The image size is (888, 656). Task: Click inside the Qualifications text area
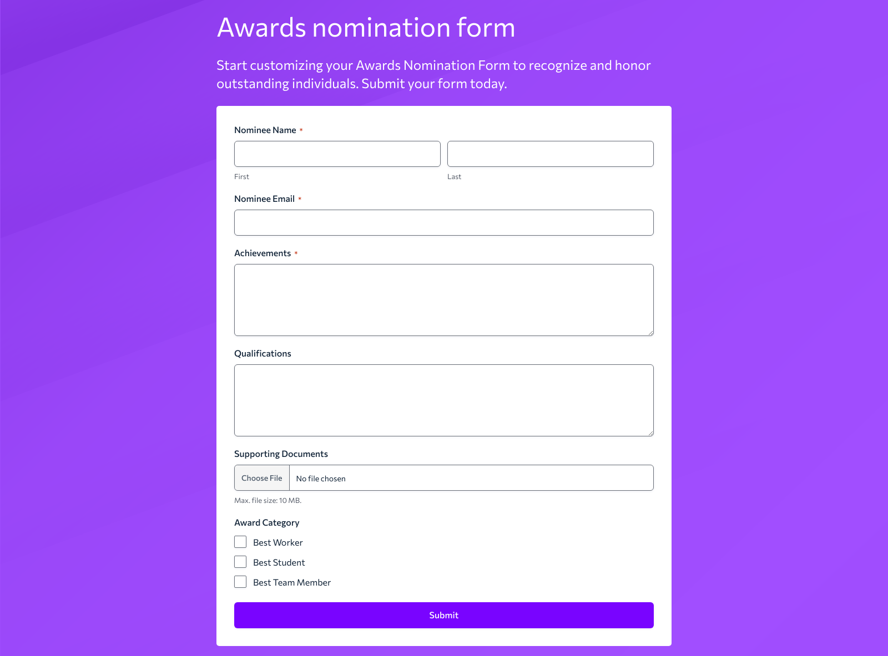click(x=443, y=400)
